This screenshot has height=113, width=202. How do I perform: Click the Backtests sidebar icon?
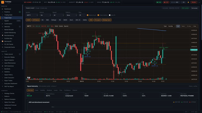click(3, 69)
